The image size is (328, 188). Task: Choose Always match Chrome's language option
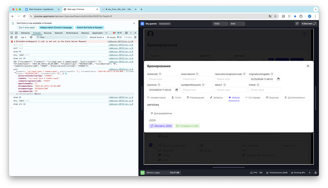tap(56, 28)
